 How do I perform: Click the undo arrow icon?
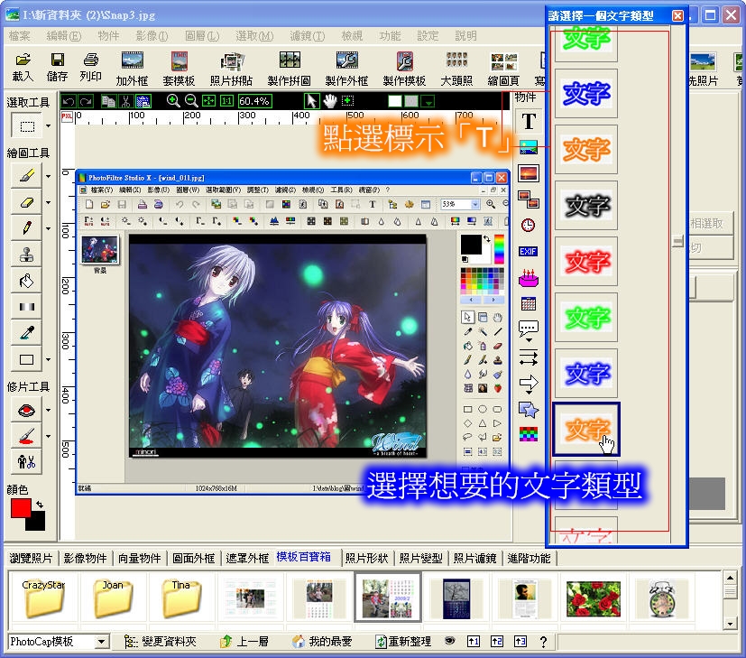click(69, 101)
